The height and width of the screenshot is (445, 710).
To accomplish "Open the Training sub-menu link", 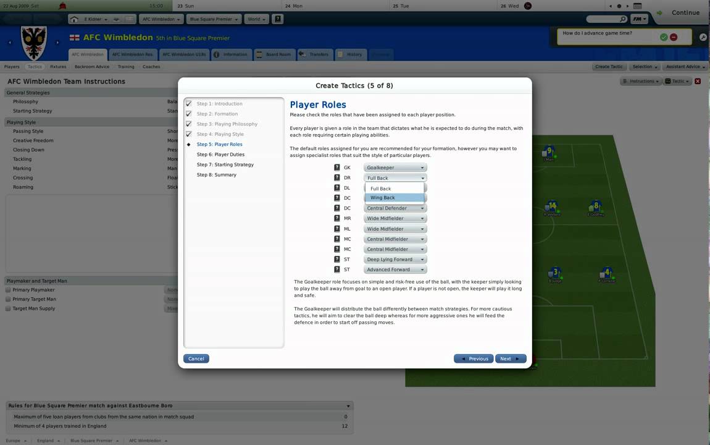I will tap(126, 67).
